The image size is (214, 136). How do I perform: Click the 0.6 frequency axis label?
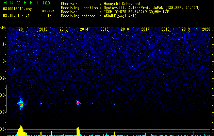tap(3, 129)
